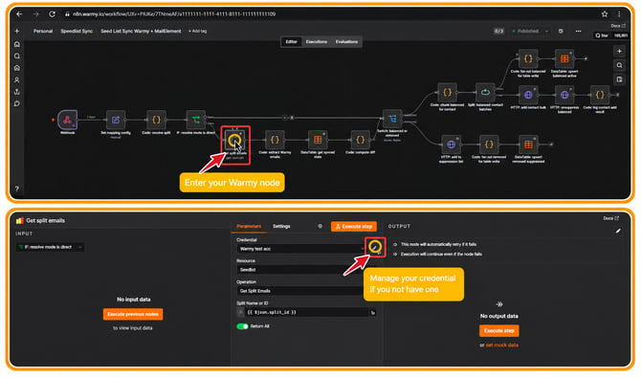Click the plus icon above the sidebar

pos(17,31)
